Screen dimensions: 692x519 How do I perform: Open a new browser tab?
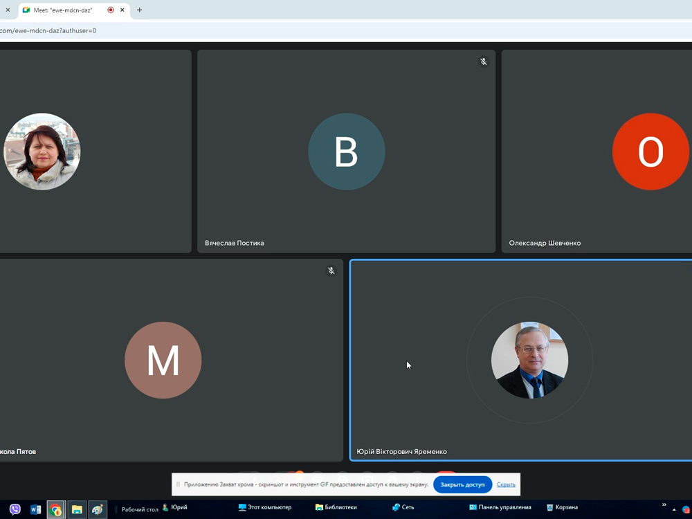coord(139,10)
